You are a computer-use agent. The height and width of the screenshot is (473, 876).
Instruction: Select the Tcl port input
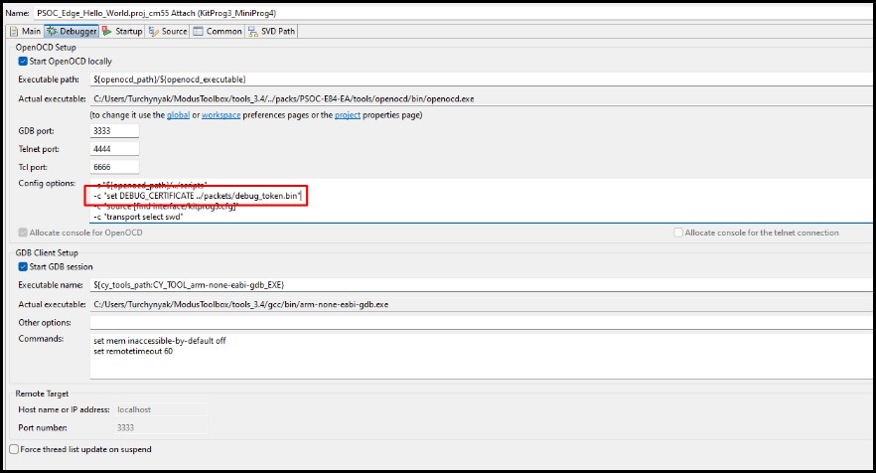point(114,166)
